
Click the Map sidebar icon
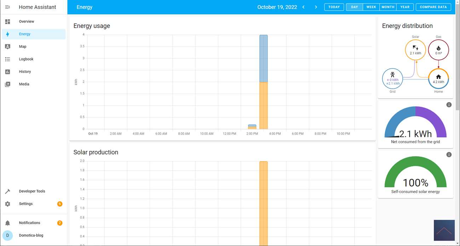click(7, 47)
